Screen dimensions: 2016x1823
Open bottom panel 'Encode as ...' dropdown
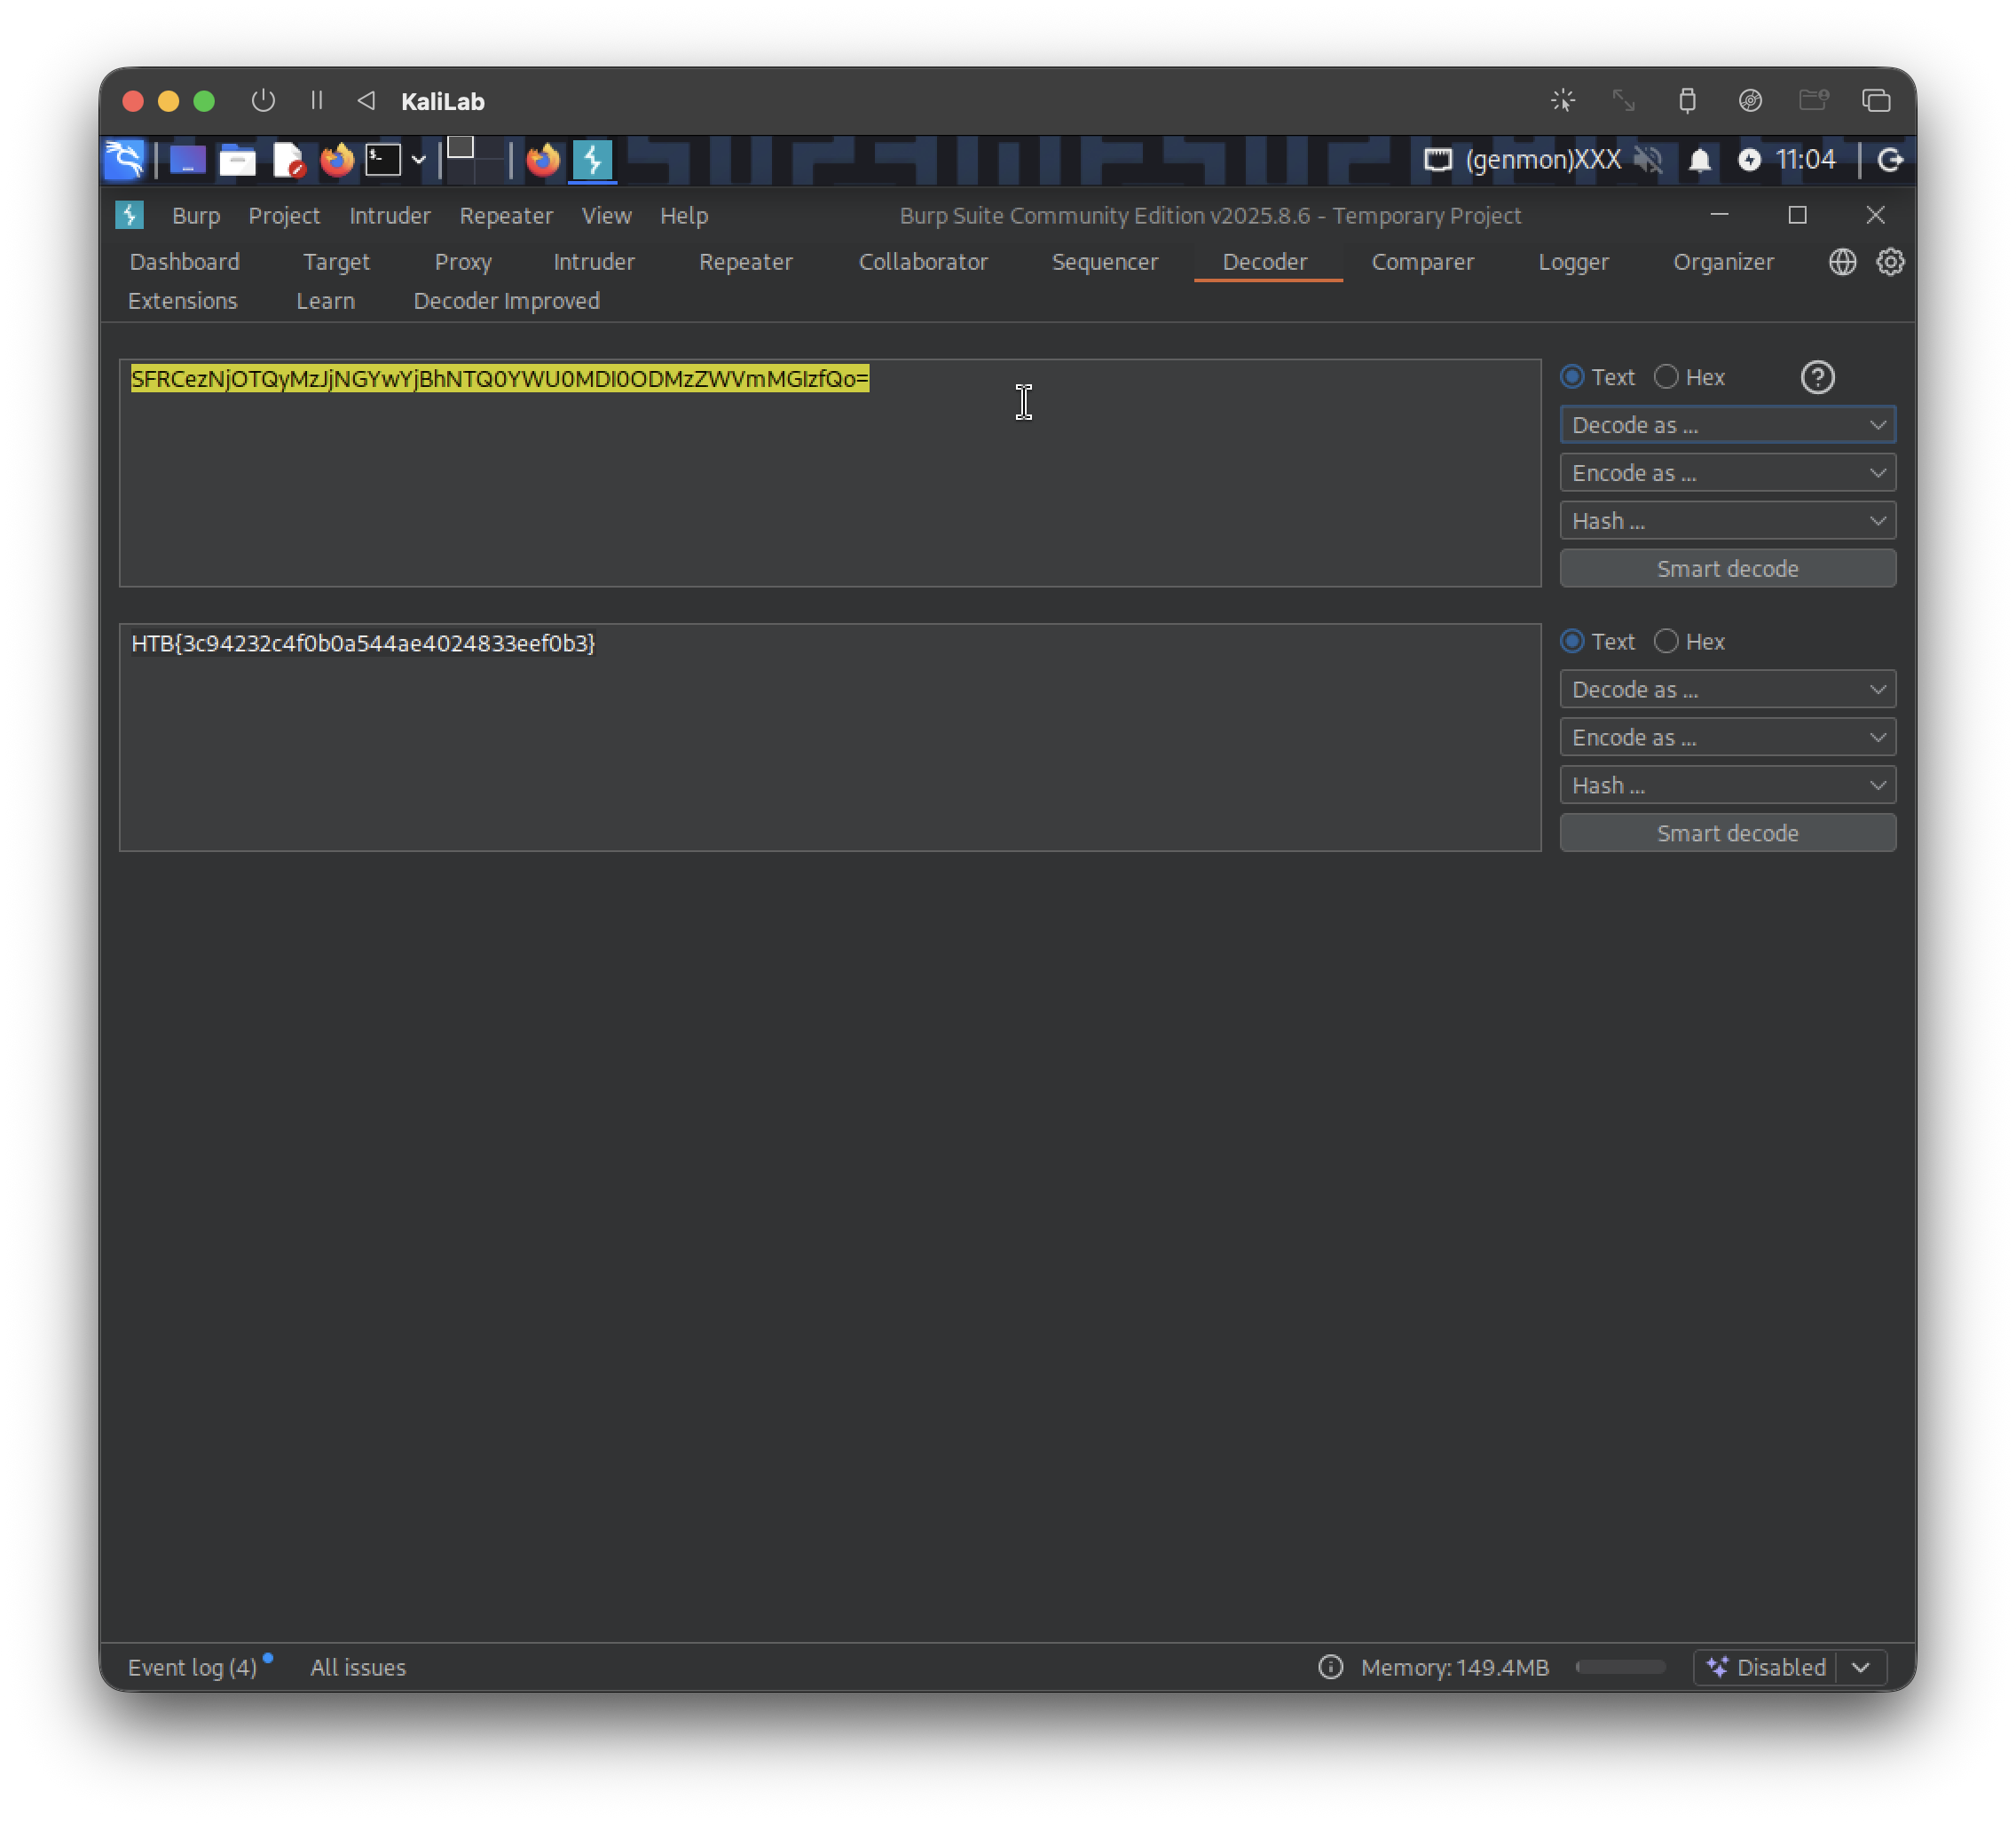coord(1727,737)
